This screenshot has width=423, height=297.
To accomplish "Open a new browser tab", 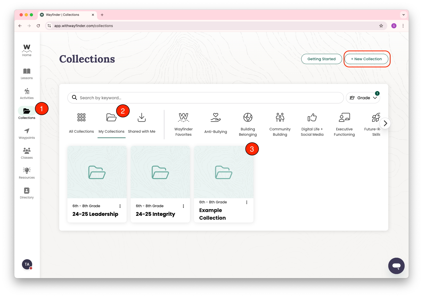I will pos(102,15).
